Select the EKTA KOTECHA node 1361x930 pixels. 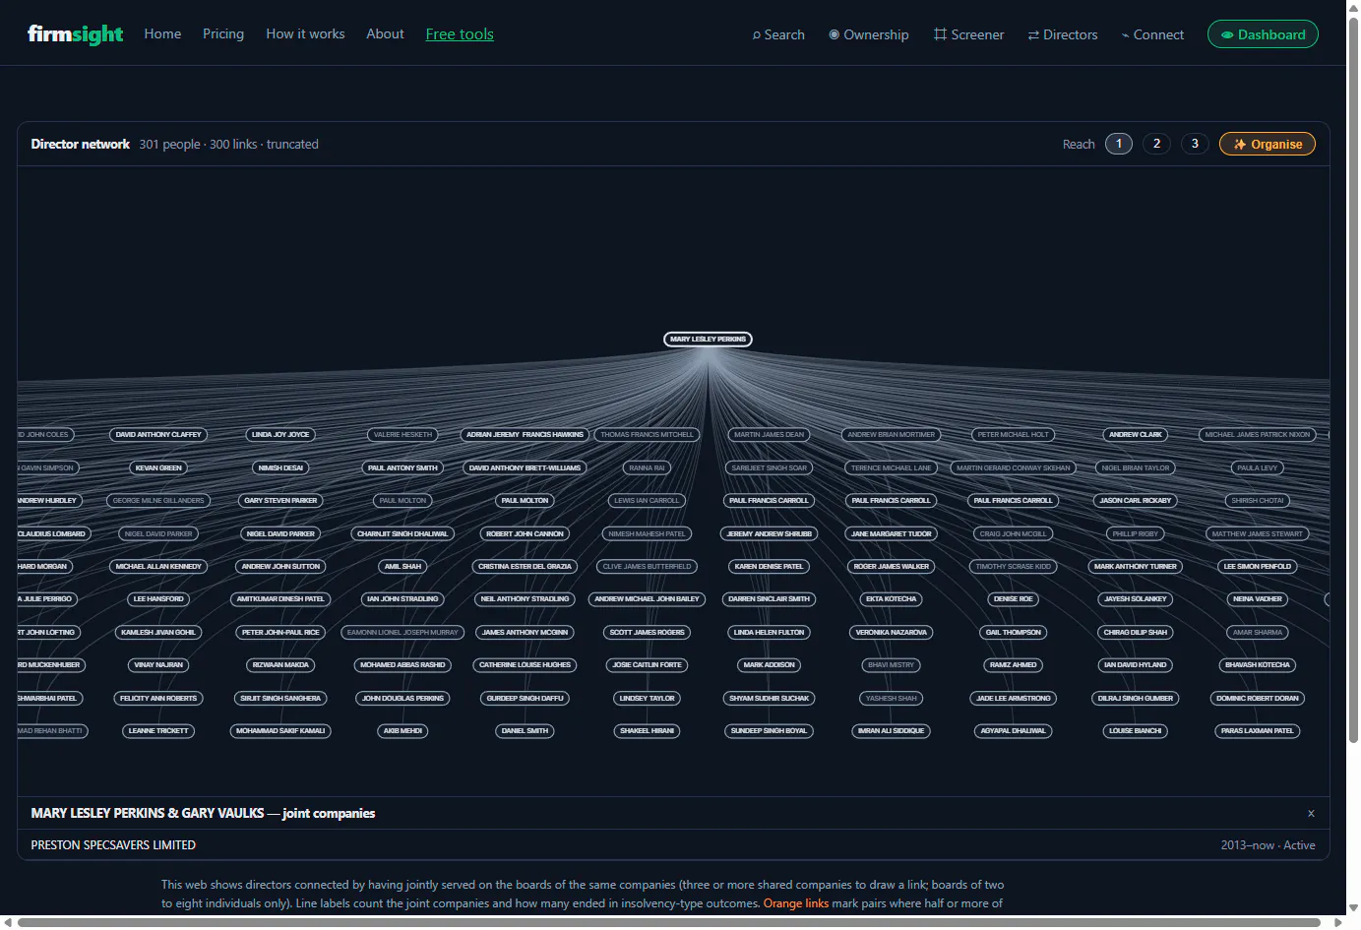[892, 598]
